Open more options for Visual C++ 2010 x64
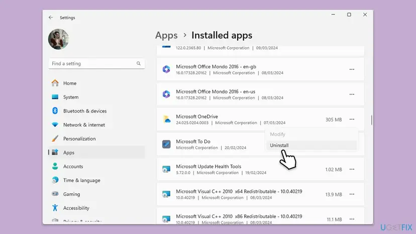Screen dimensions: 416x234 pyautogui.click(x=352, y=194)
